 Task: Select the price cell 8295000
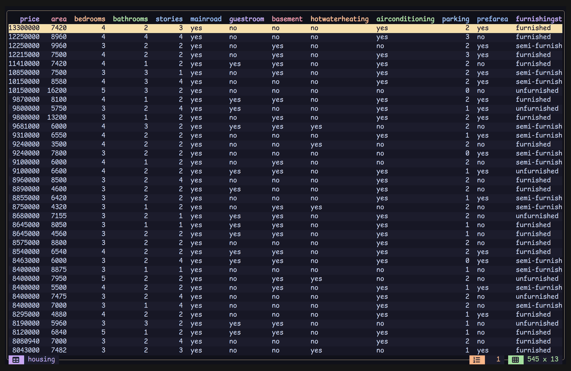point(26,314)
